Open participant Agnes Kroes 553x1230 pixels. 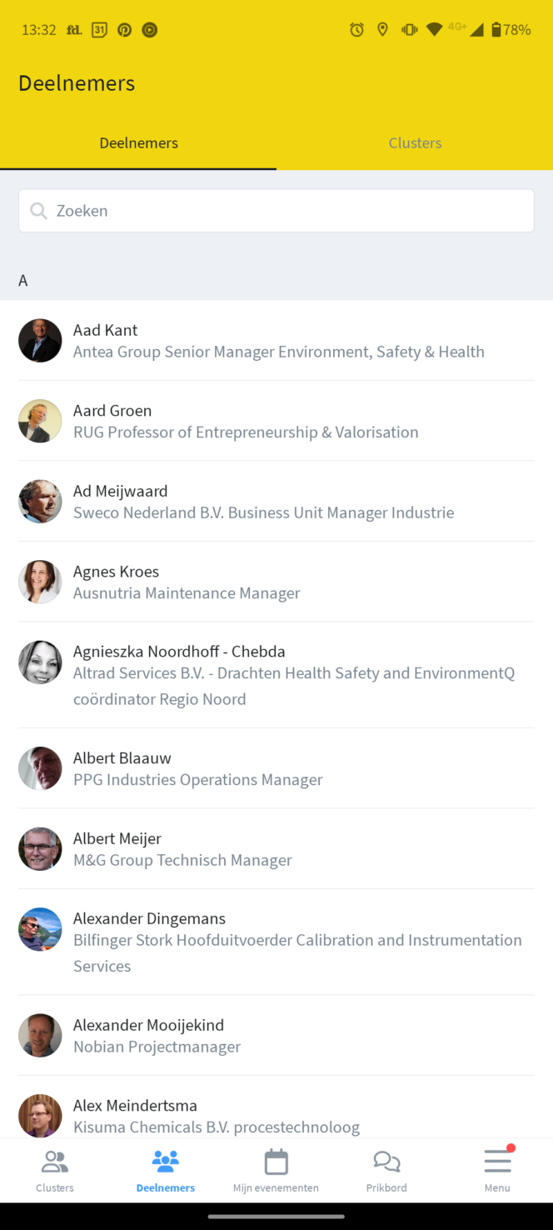(187, 582)
